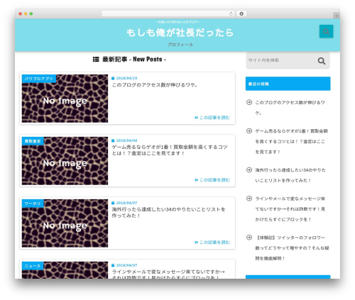Click the 買取査定 category tag
The image size is (355, 300).
pyautogui.click(x=33, y=141)
